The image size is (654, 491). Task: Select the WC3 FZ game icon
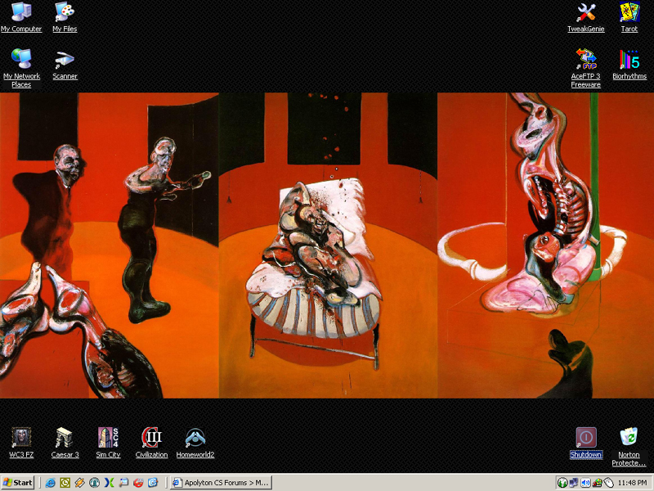[21, 438]
